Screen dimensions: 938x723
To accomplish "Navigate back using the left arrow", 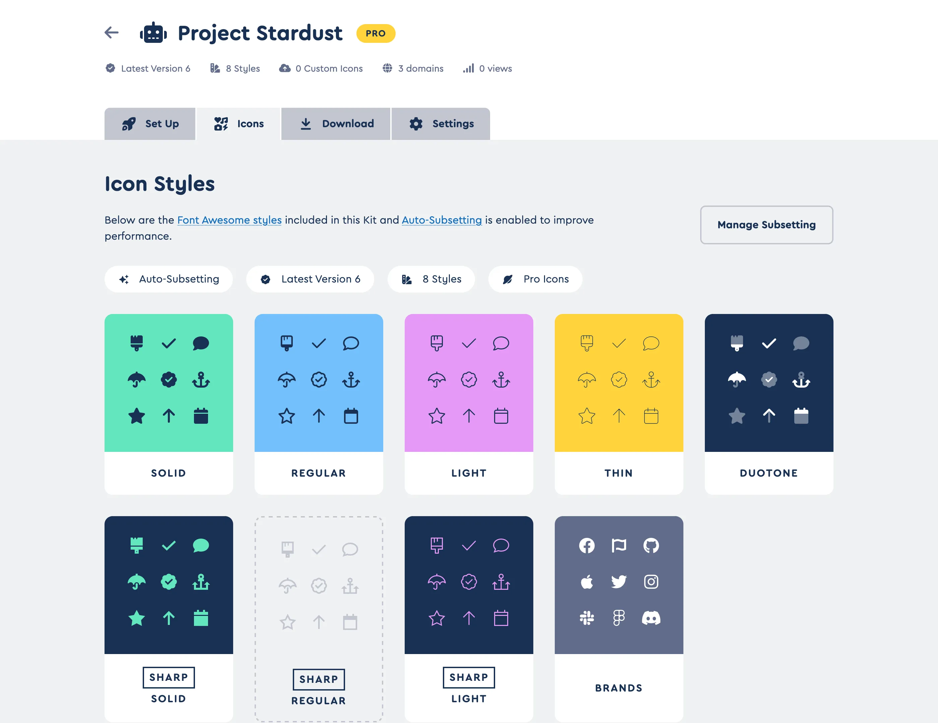I will pos(111,32).
